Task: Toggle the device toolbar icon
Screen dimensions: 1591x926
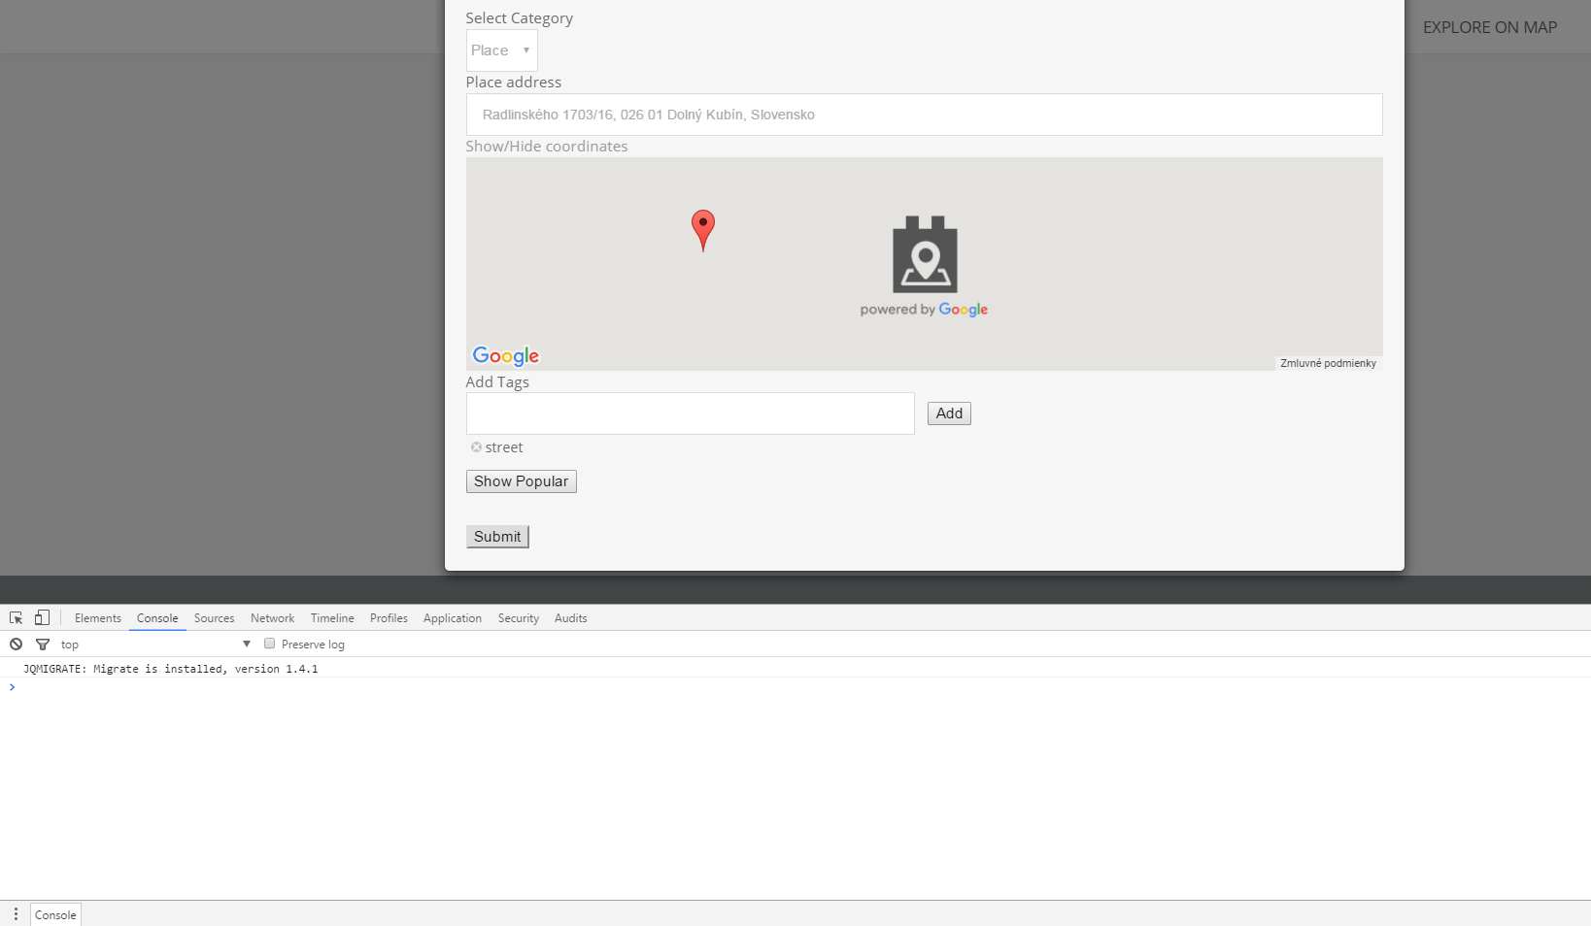Action: click(42, 618)
